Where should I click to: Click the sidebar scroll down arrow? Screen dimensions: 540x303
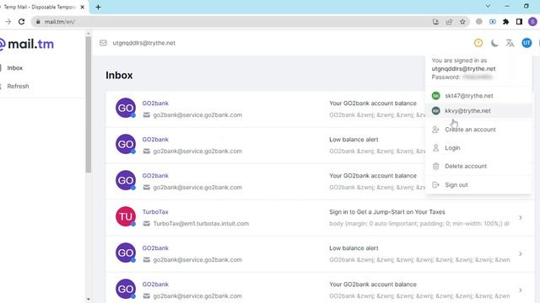pos(88,299)
